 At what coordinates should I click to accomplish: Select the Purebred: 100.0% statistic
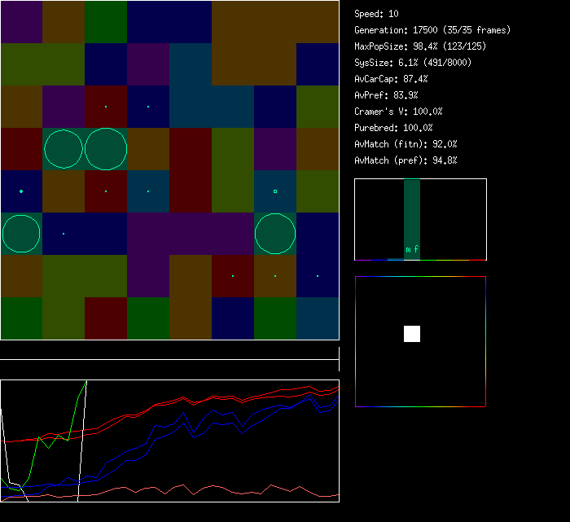coord(393,128)
